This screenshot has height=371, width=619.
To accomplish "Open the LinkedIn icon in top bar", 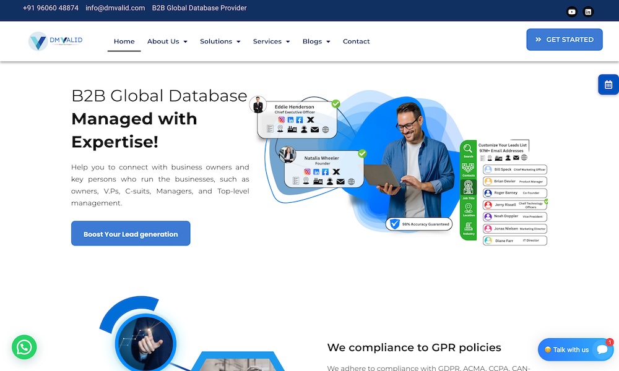I will pos(588,11).
